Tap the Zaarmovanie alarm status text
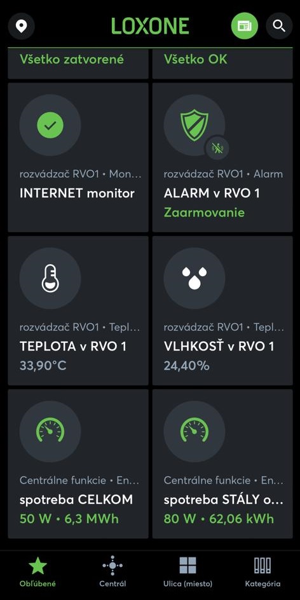300x600 pixels. (204, 212)
